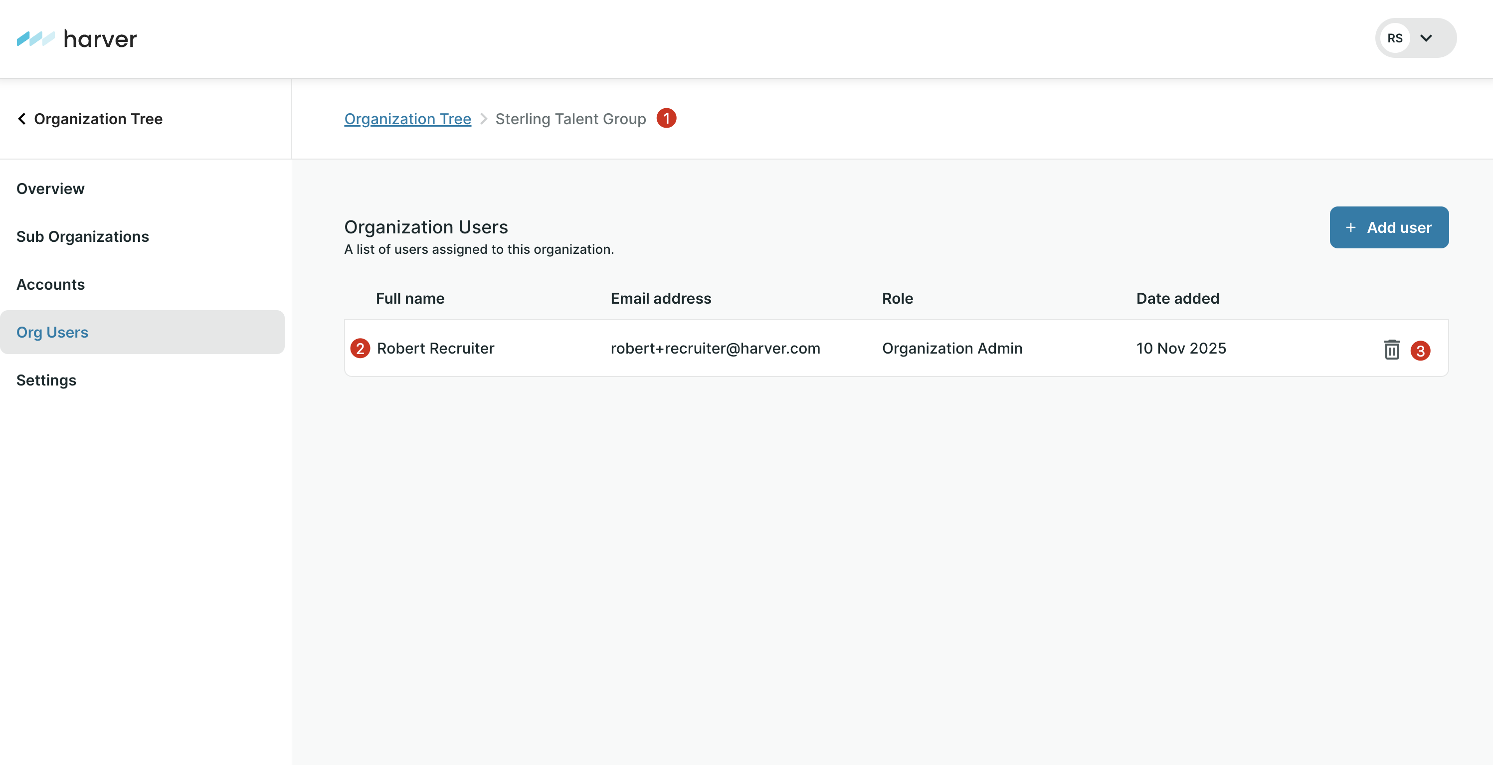Open organization Settings
The height and width of the screenshot is (765, 1493).
point(46,380)
